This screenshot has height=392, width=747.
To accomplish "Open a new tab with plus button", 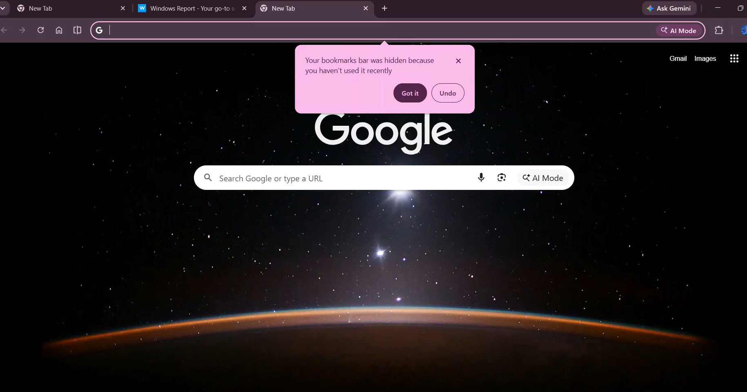I will [x=385, y=8].
